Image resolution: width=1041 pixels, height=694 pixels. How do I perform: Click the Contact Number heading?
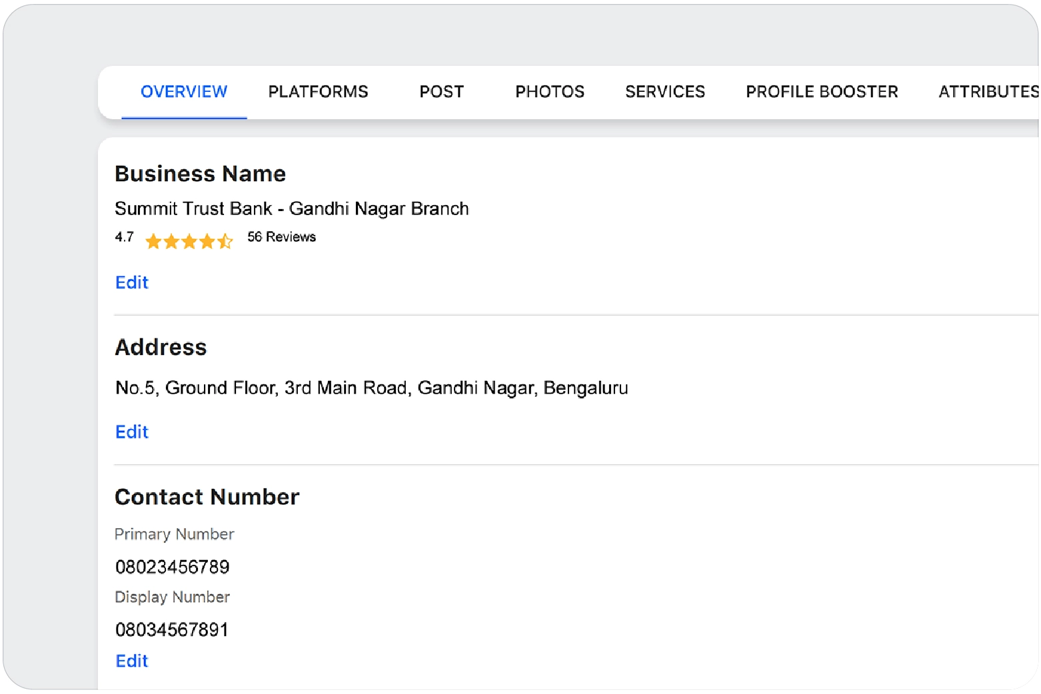click(x=207, y=497)
